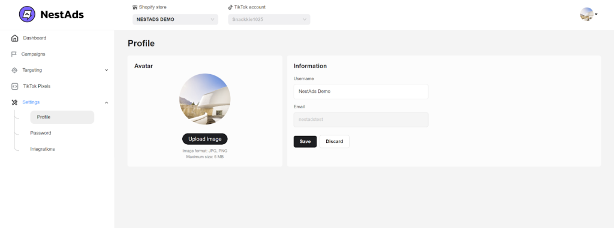Click the TikTok Pixels code icon
Image resolution: width=614 pixels, height=228 pixels.
[x=14, y=86]
